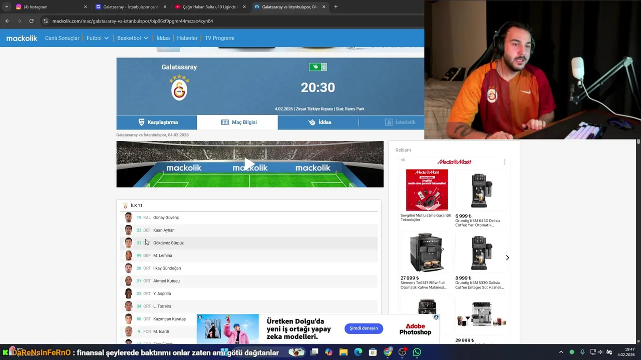
Task: Go back to the previous page
Action: tap(7, 21)
